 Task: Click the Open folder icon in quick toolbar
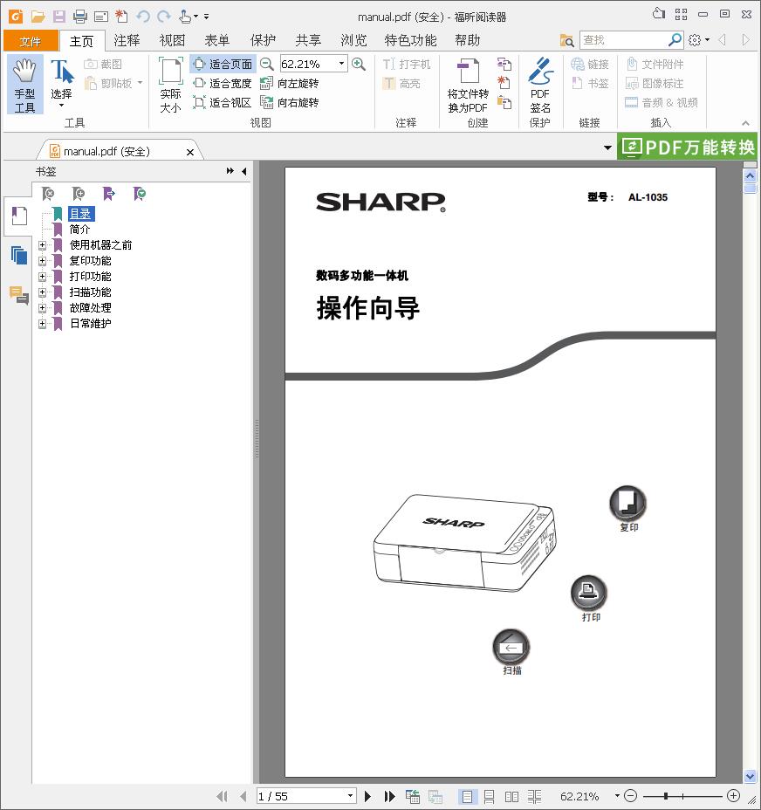[38, 17]
